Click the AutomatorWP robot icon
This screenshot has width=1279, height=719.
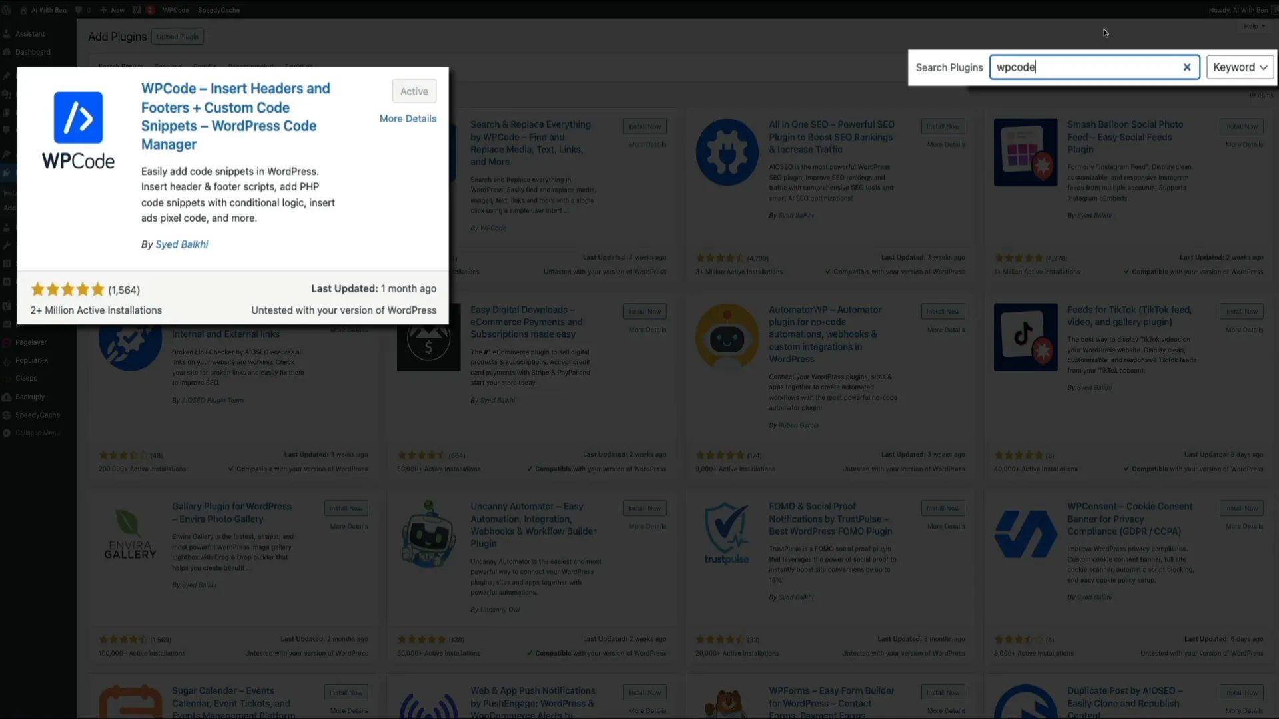click(727, 338)
